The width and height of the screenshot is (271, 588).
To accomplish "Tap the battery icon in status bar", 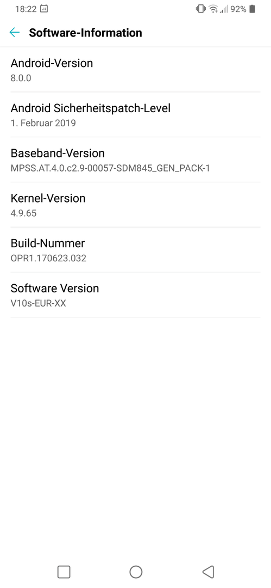I will coord(253,9).
